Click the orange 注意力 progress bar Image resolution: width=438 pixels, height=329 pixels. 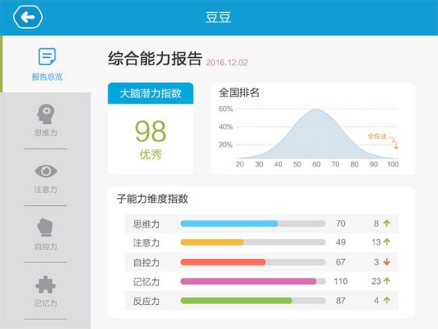pos(212,242)
